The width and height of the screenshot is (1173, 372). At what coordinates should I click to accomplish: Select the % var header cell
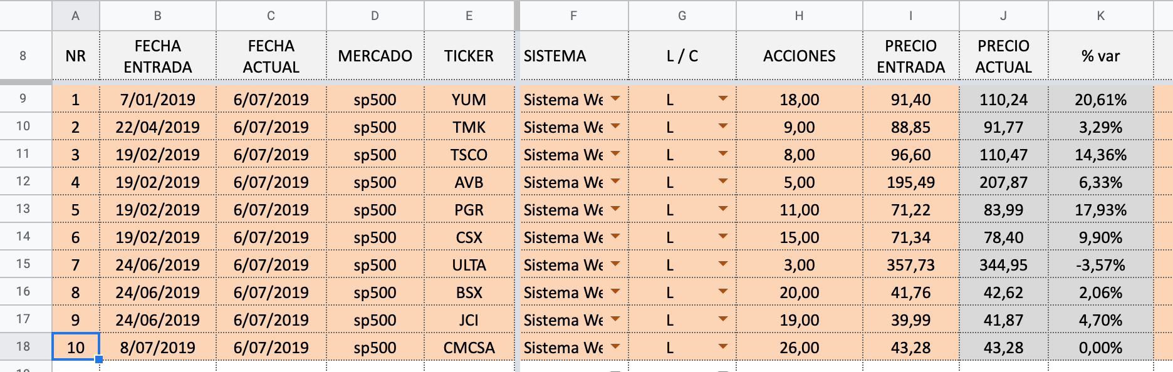(x=1100, y=56)
